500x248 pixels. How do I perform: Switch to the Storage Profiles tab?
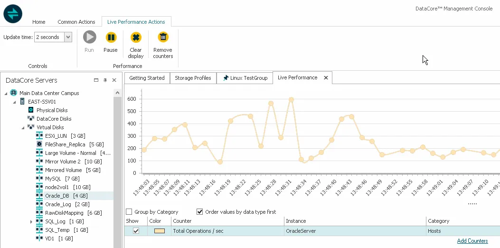(193, 78)
